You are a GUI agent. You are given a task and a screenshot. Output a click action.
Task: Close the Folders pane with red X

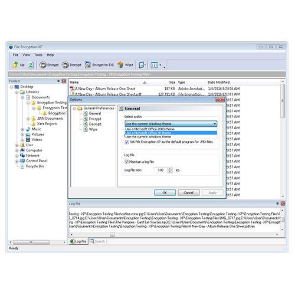click(64, 81)
